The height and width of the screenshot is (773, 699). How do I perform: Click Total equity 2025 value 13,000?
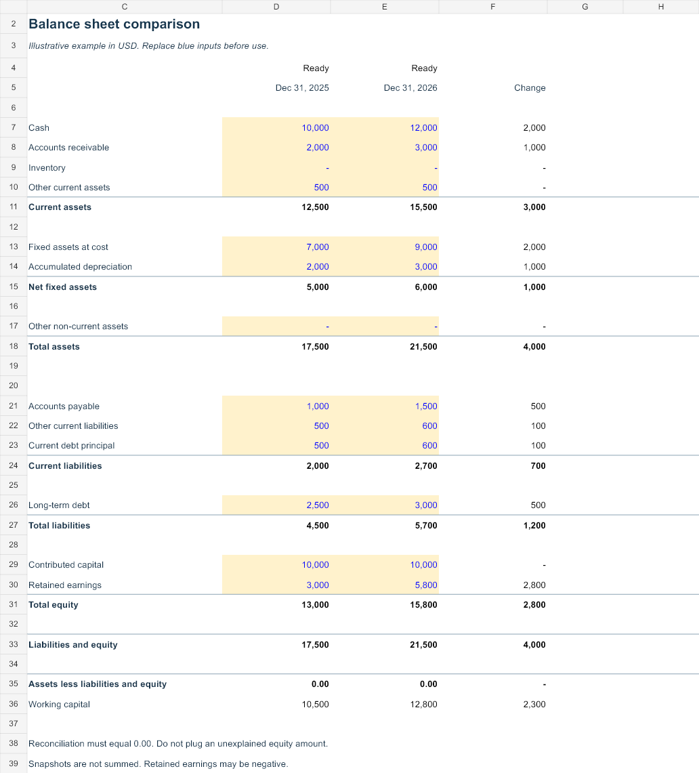[316, 605]
